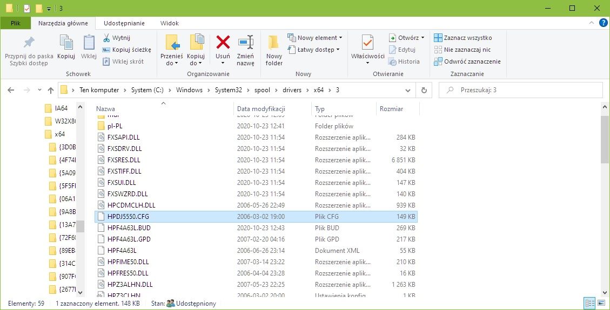Cut selection with Wytnij

[x=116, y=38]
